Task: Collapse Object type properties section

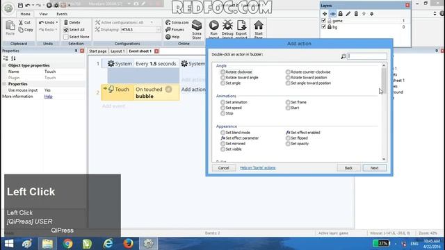Action: pos(4,65)
